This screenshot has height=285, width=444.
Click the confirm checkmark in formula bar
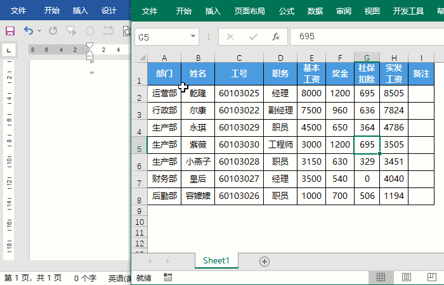click(x=253, y=37)
